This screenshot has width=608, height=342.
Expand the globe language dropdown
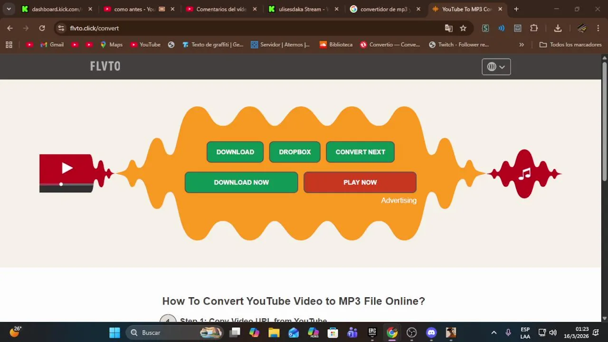pos(496,67)
